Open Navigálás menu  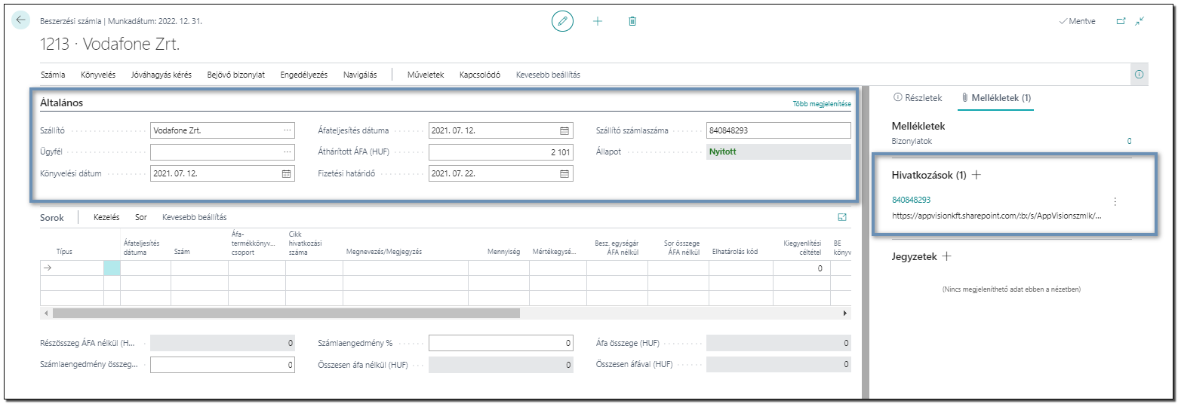[360, 75]
